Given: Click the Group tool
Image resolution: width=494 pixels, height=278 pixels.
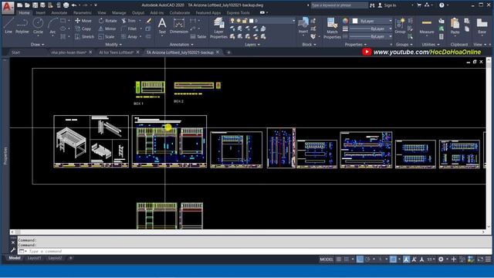Looking at the screenshot, I should [400, 25].
